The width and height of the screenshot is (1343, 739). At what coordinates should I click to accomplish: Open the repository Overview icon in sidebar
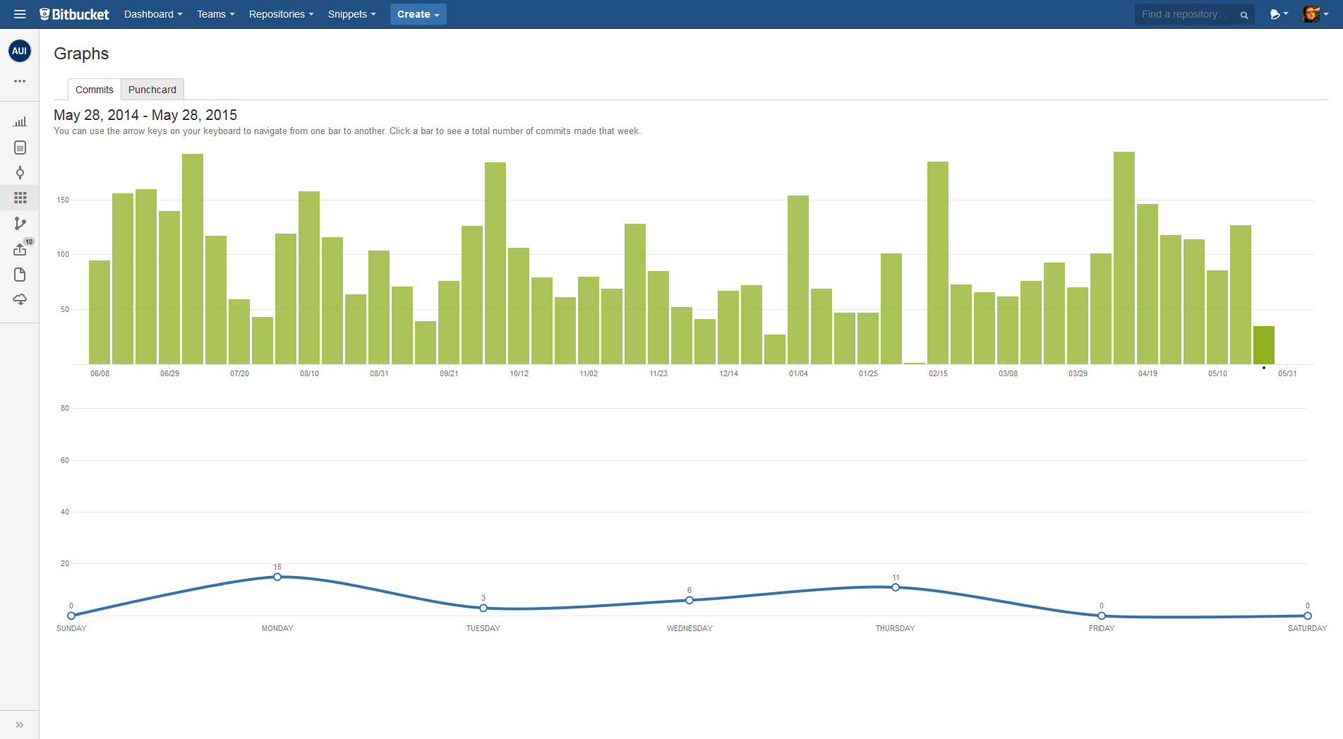click(x=20, y=148)
